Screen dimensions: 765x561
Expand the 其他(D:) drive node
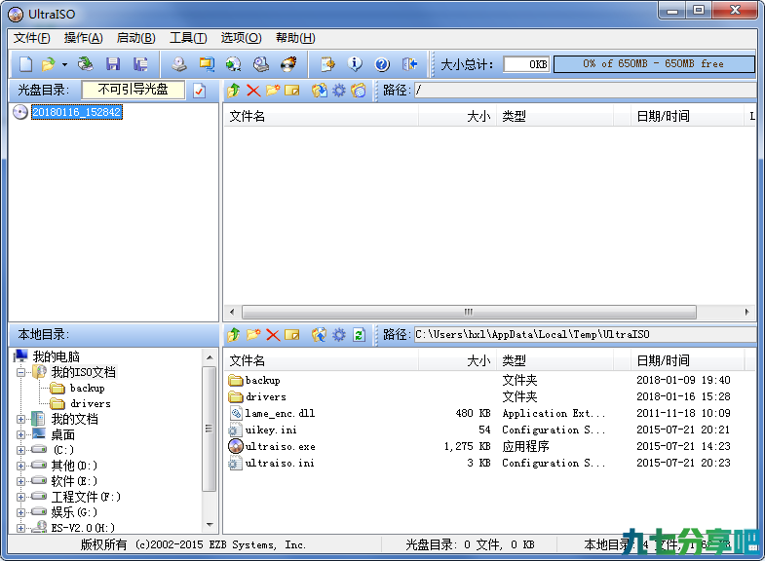tap(20, 466)
